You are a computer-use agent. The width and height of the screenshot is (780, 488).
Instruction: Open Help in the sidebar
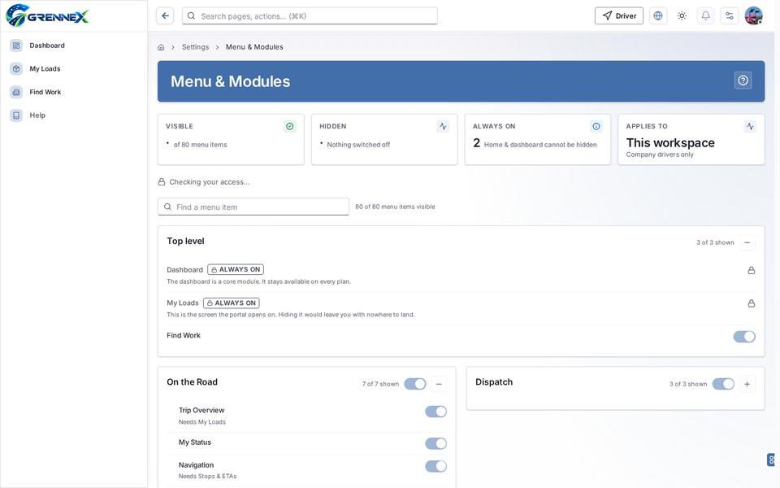coord(74,115)
